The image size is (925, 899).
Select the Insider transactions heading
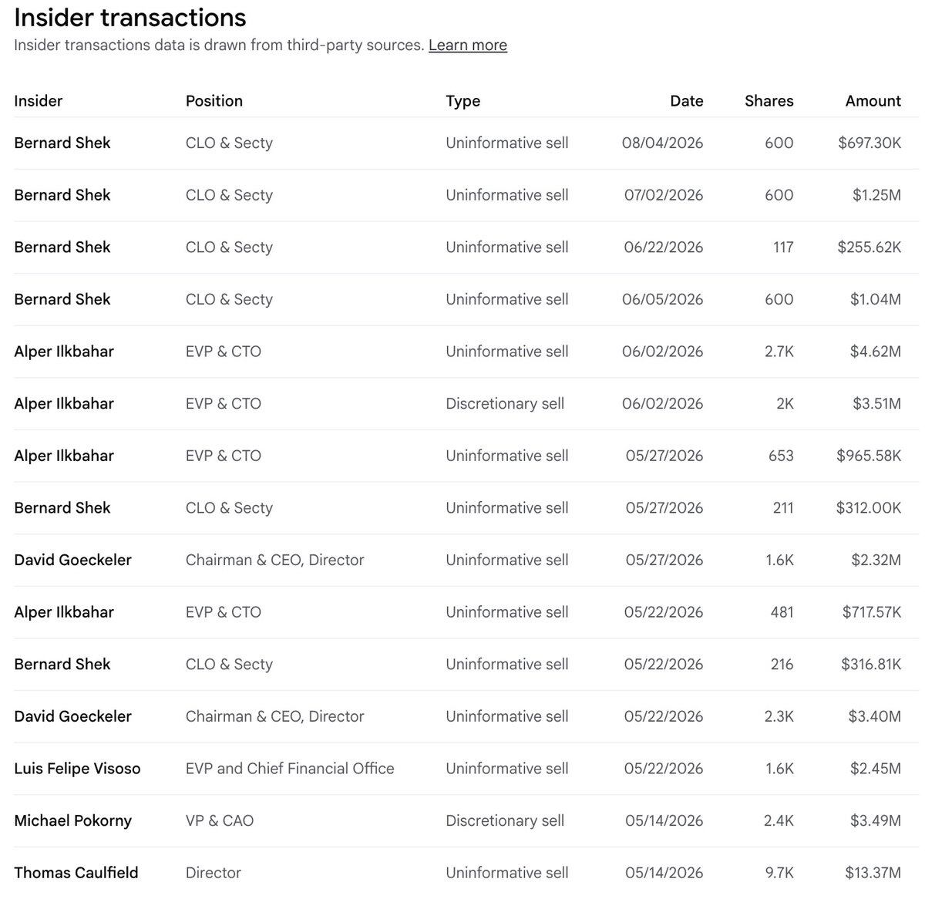click(130, 17)
